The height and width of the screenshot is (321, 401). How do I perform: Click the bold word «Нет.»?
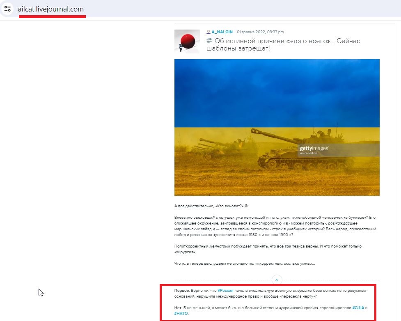point(178,308)
